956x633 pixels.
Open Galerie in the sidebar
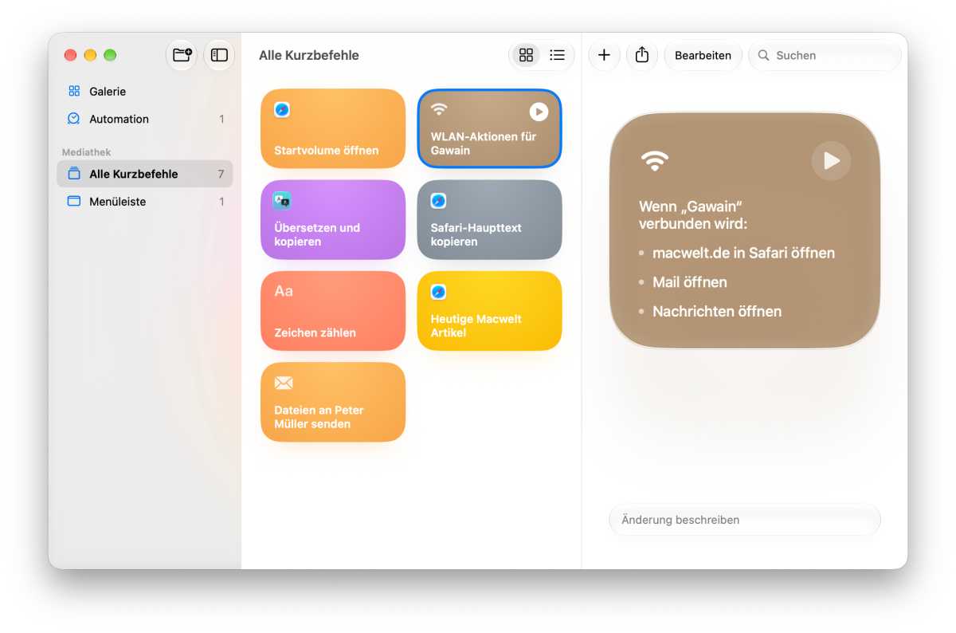pos(144,92)
